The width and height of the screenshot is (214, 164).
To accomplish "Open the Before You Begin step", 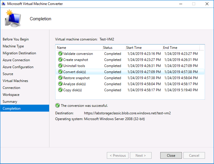I will click(x=16, y=39).
